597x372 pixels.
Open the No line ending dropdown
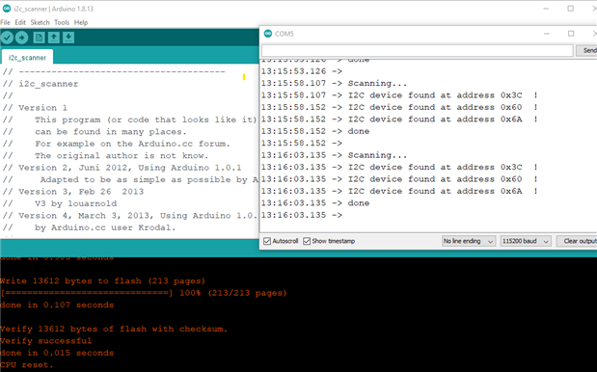tap(468, 241)
